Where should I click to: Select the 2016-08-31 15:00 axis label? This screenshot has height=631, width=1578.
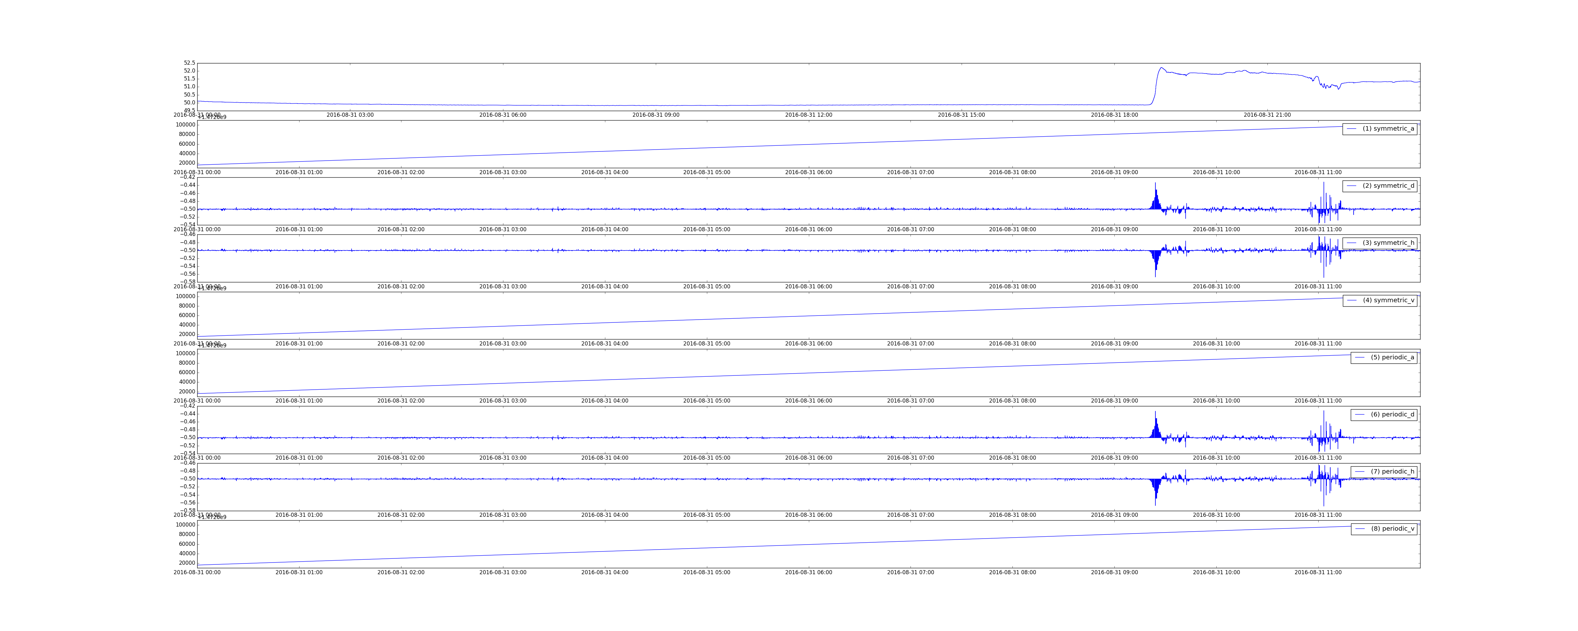tap(962, 115)
